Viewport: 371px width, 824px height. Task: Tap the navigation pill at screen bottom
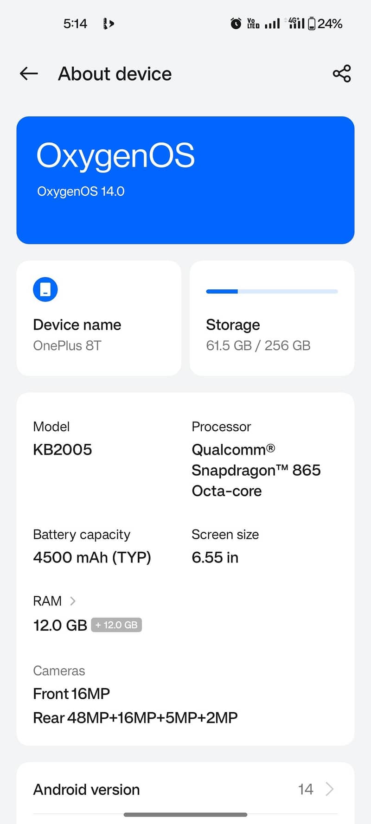[x=185, y=814]
